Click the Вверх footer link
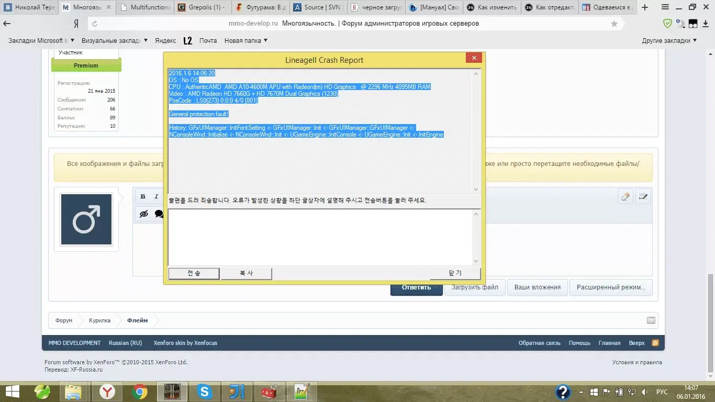This screenshot has height=402, width=715. pyautogui.click(x=637, y=343)
